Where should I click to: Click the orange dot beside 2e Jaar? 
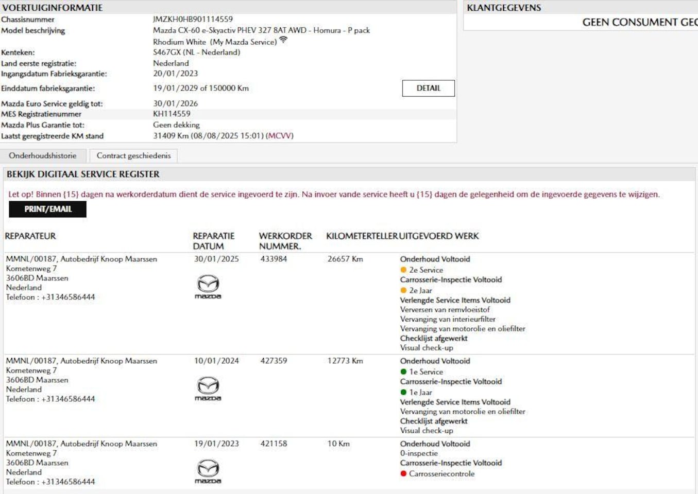pyautogui.click(x=403, y=290)
